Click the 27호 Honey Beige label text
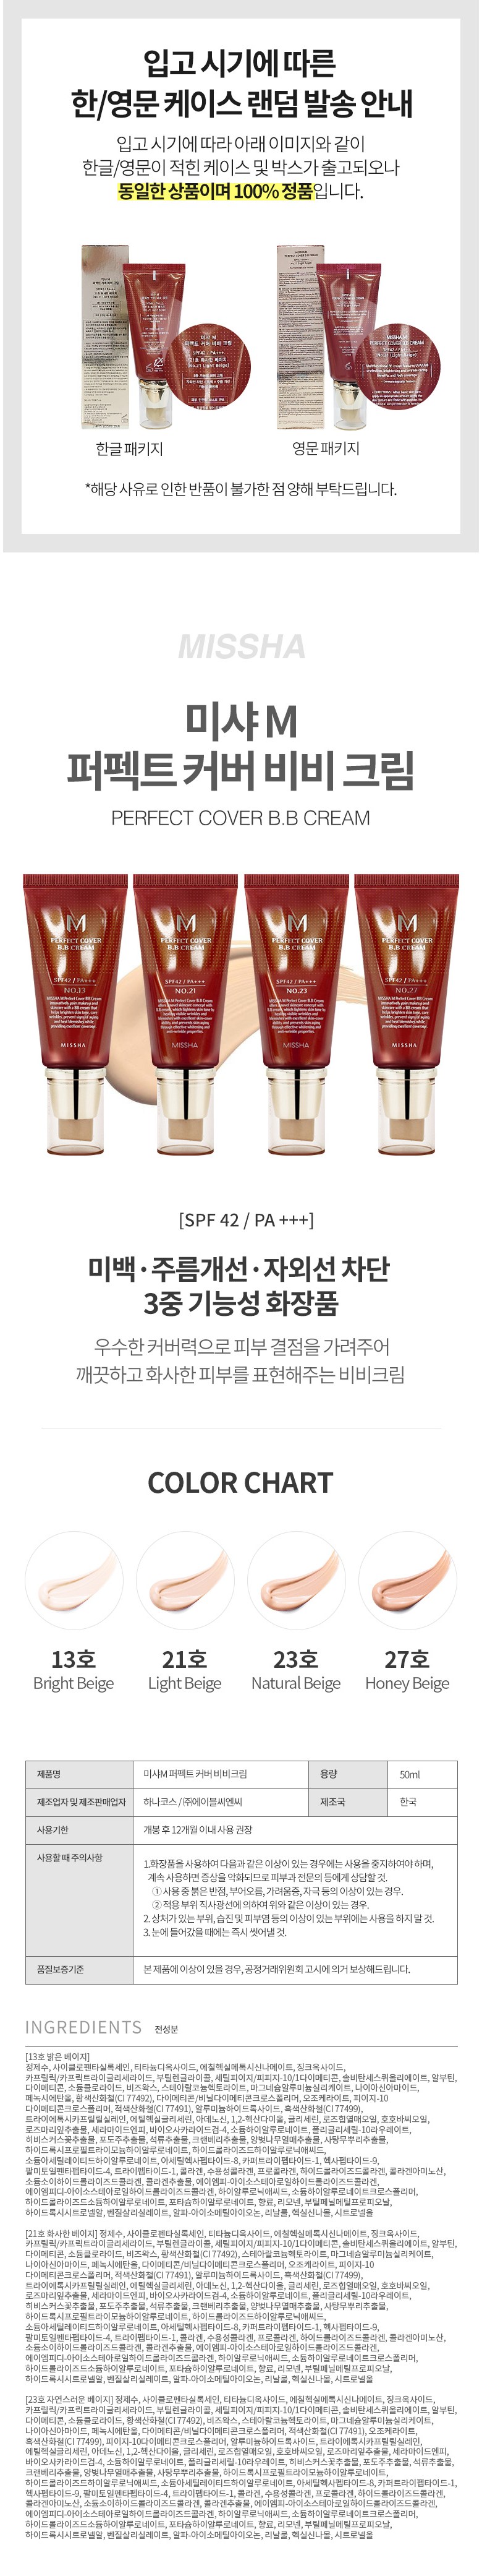The width and height of the screenshot is (482, 2576). [407, 1670]
